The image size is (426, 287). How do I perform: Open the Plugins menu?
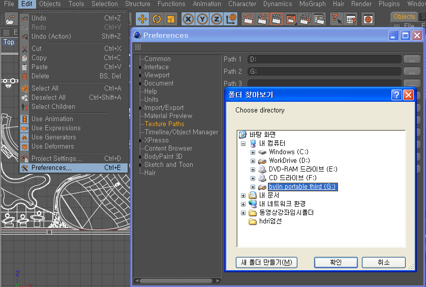pos(389,4)
